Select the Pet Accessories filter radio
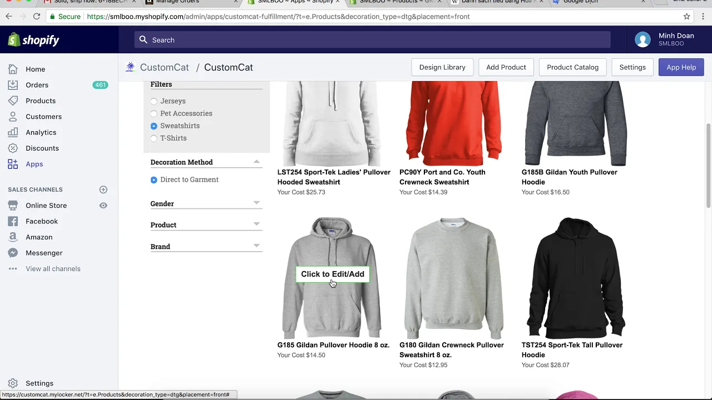Viewport: 712px width, 400px height. point(154,113)
